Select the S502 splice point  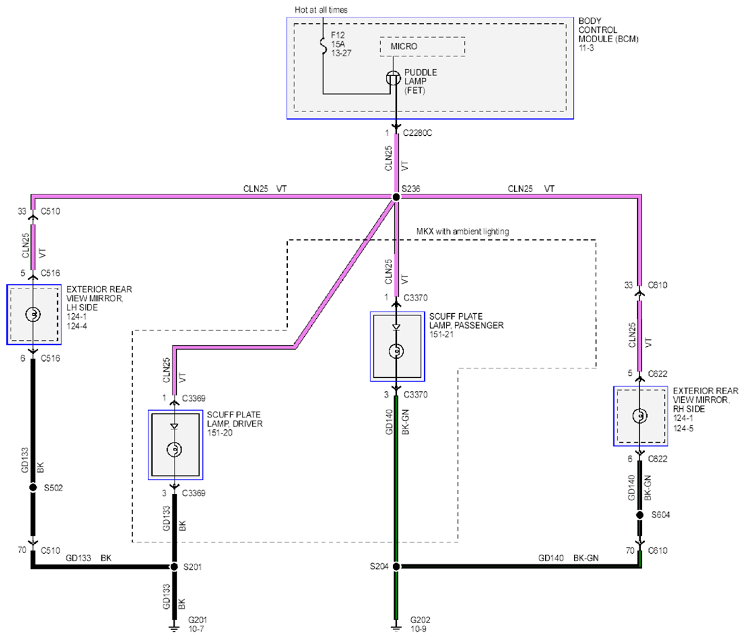click(x=33, y=488)
